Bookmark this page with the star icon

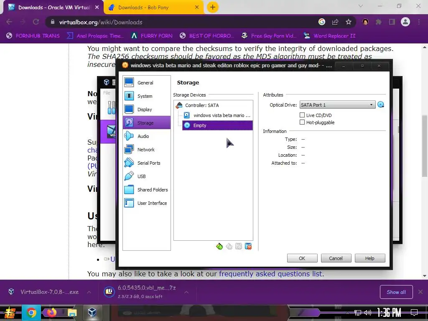[x=349, y=22]
